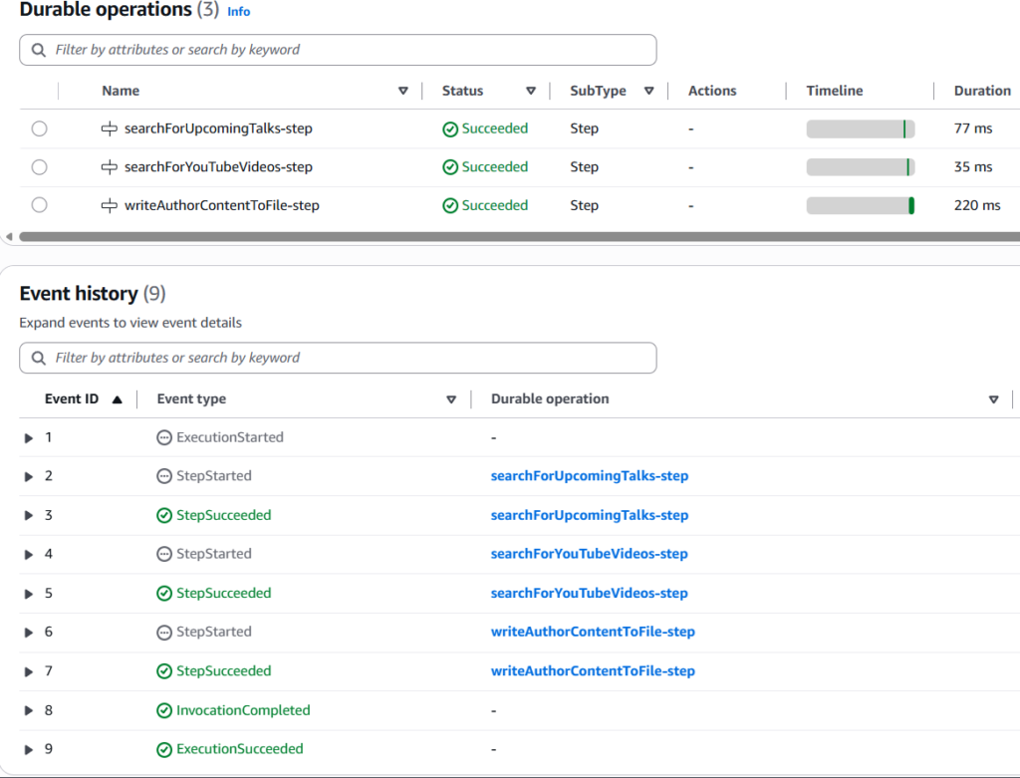This screenshot has height=778, width=1020.
Task: Click the 220 ms duration value
Action: [977, 205]
